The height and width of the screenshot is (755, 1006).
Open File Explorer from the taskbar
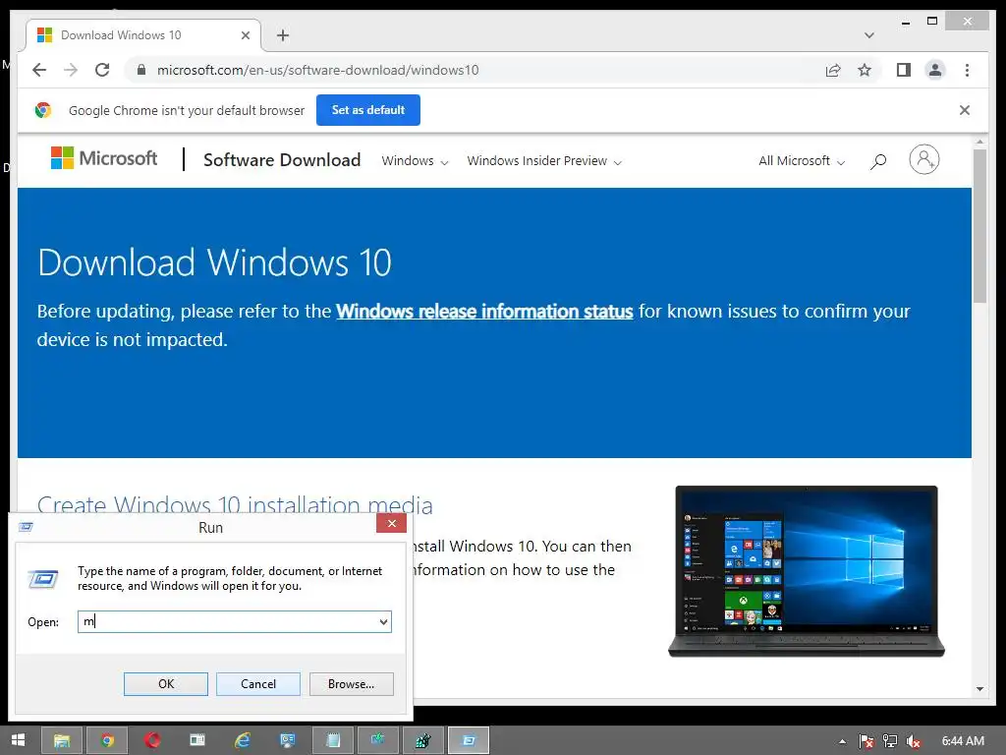click(x=62, y=740)
